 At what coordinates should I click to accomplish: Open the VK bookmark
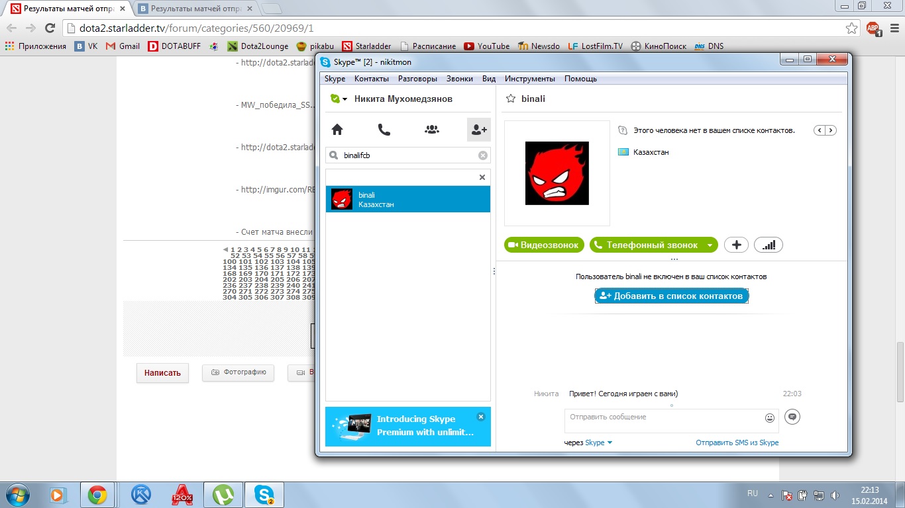coord(86,46)
